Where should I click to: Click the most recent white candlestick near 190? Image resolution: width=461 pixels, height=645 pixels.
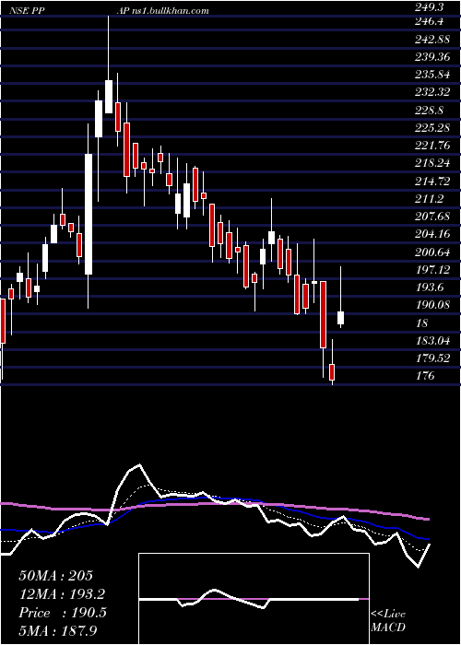pos(340,318)
